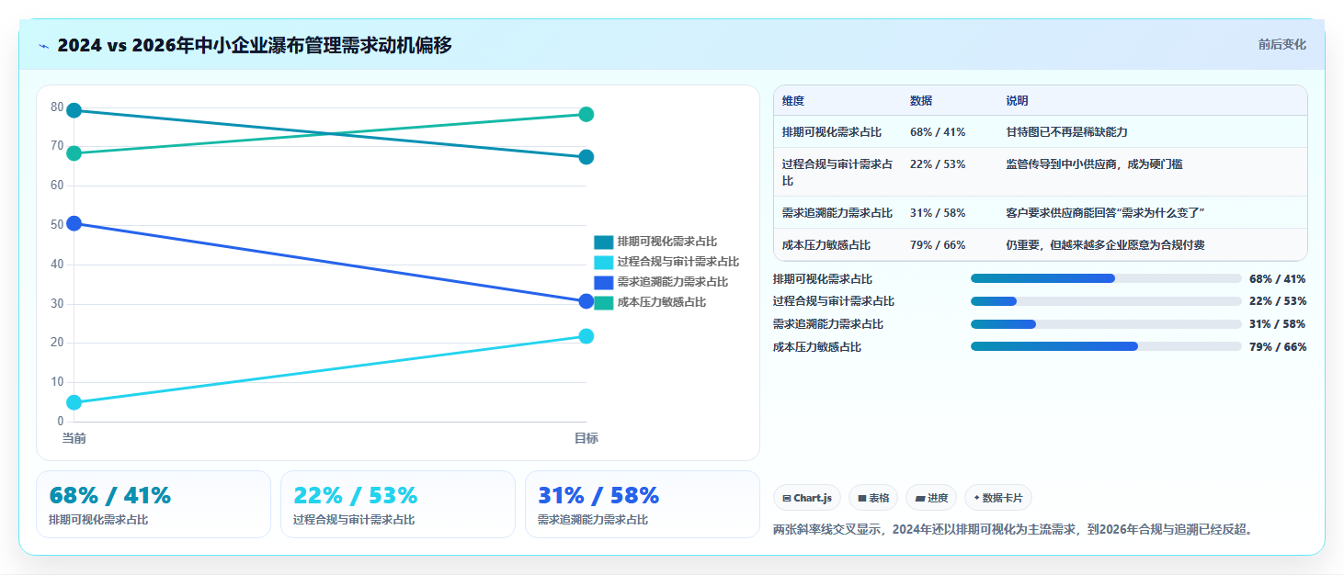
Task: Click the lightning icon beside the title
Action: (44, 46)
